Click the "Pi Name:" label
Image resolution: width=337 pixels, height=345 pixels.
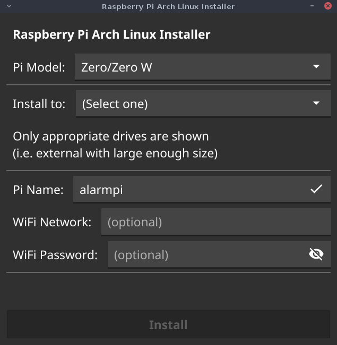[x=38, y=190]
